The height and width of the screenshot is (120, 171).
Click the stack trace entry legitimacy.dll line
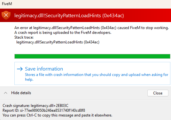coord(58,42)
